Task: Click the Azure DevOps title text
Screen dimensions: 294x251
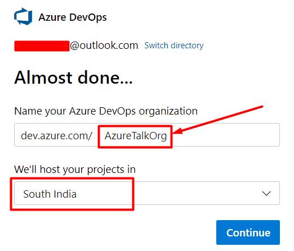Action: click(x=73, y=17)
